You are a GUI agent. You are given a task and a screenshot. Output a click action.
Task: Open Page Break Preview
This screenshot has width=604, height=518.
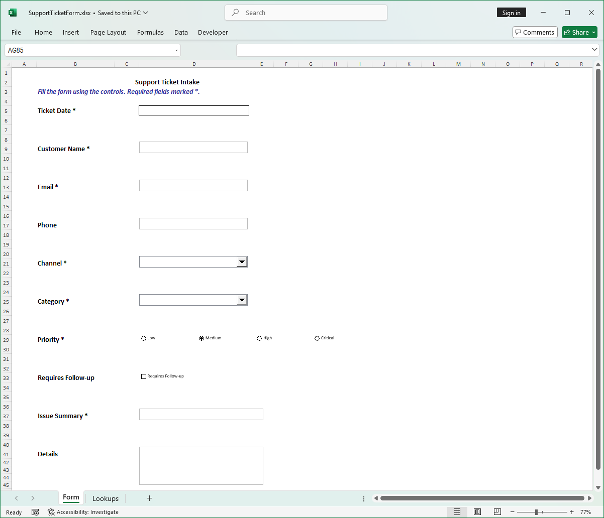(x=497, y=511)
